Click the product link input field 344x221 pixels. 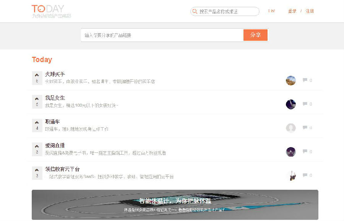[x=161, y=35]
